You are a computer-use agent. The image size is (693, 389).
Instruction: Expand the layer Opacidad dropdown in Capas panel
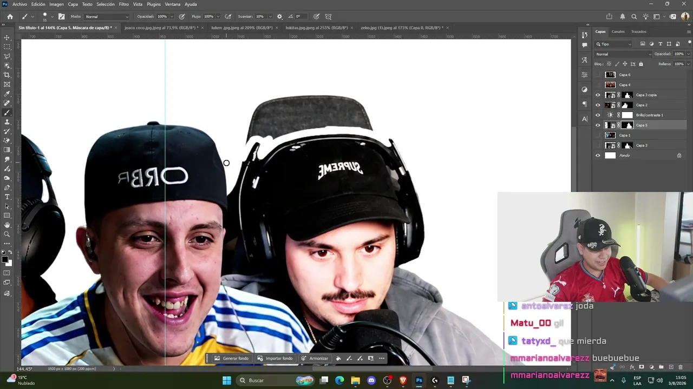[688, 54]
